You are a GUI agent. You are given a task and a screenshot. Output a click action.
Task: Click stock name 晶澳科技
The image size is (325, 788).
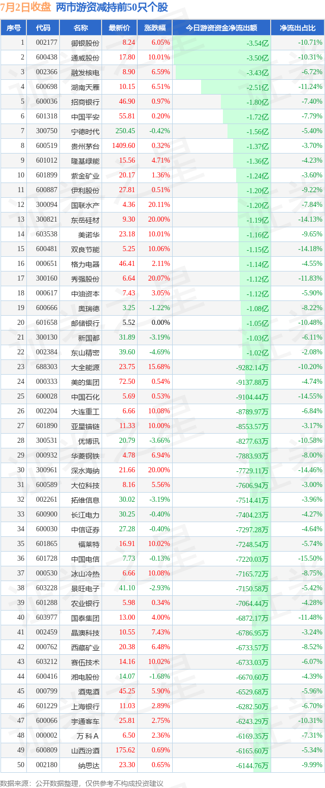85,633
